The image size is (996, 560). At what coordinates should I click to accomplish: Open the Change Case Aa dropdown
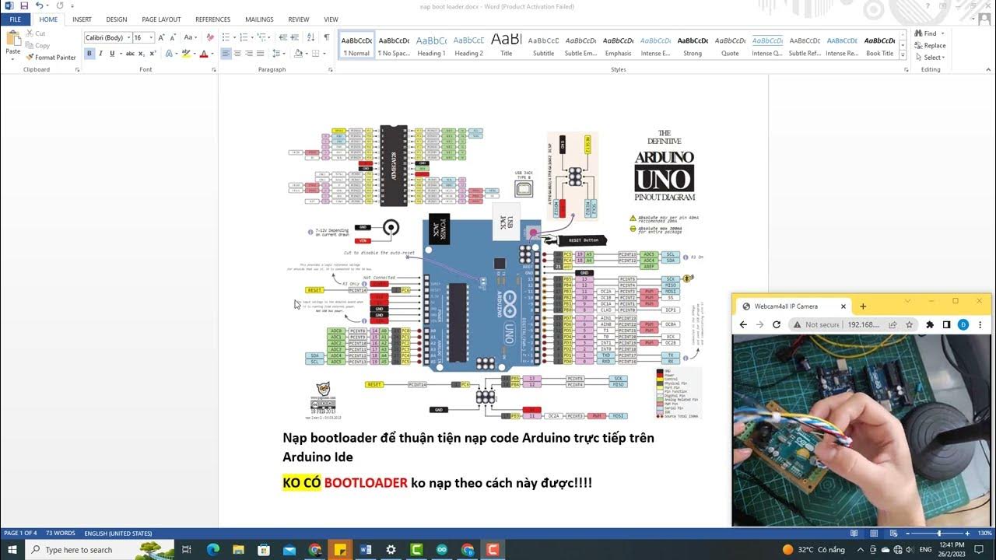(189, 37)
